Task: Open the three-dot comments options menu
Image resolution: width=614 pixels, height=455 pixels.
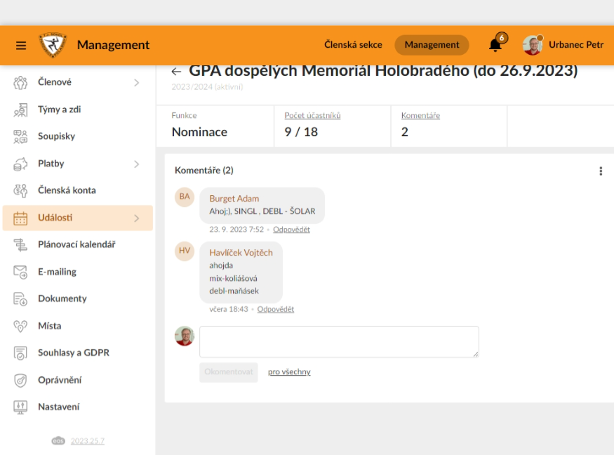Action: click(x=601, y=171)
